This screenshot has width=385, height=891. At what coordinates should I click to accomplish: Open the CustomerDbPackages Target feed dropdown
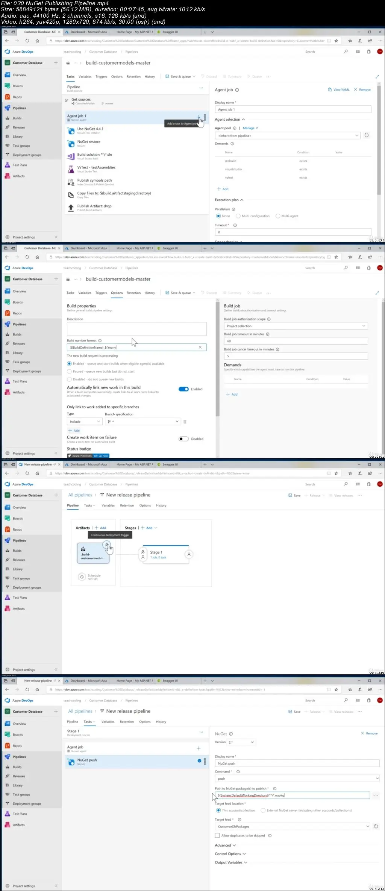[x=293, y=826]
